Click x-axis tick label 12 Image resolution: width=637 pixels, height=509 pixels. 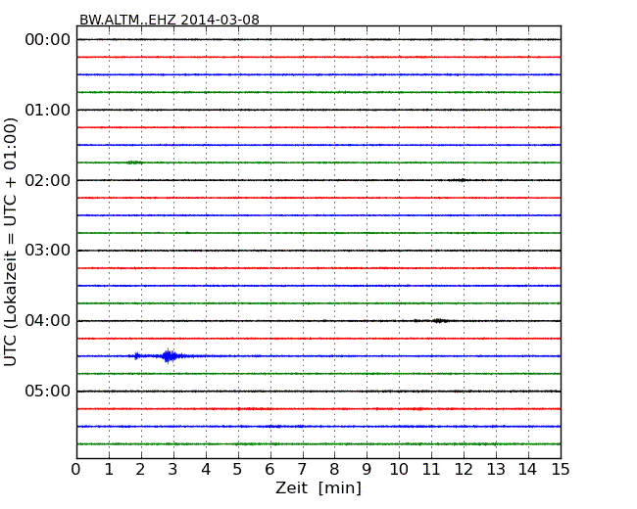click(x=464, y=469)
